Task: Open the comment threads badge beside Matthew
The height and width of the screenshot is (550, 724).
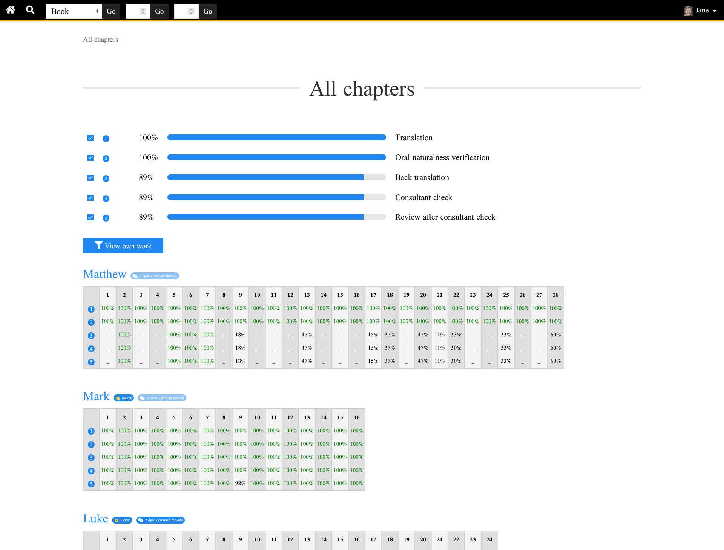Action: point(155,276)
